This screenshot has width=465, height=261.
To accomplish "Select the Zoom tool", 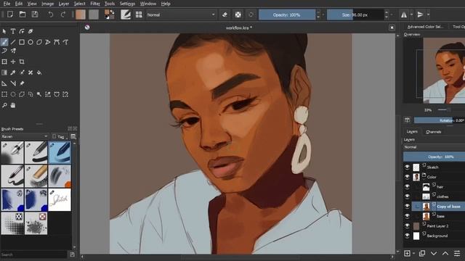I will point(4,105).
